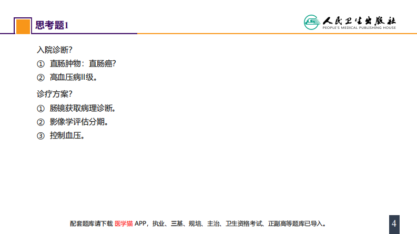
Task: Click circled number ② before 影像学评估
Action: (x=40, y=122)
